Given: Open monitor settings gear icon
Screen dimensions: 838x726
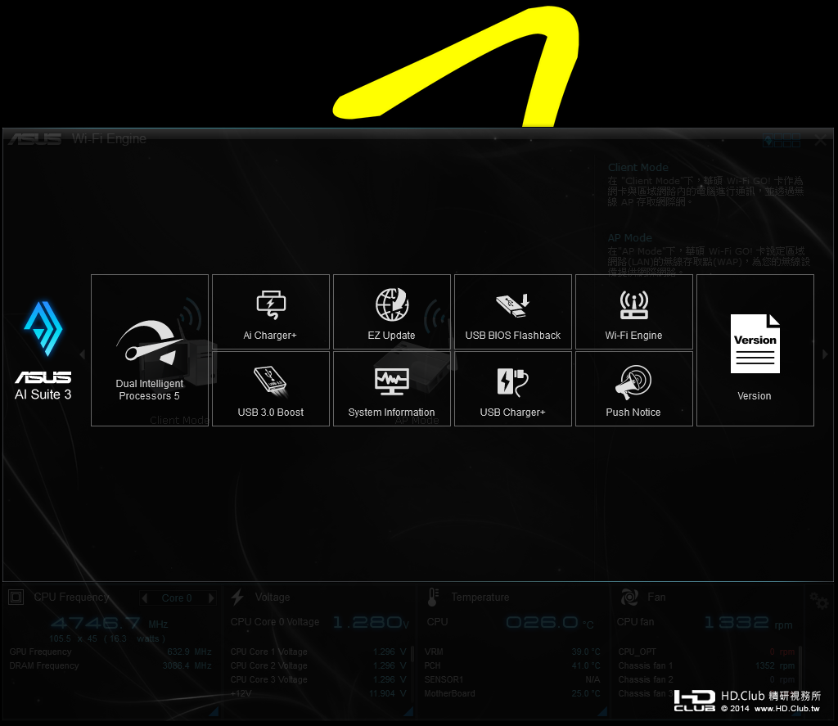Looking at the screenshot, I should [x=818, y=601].
